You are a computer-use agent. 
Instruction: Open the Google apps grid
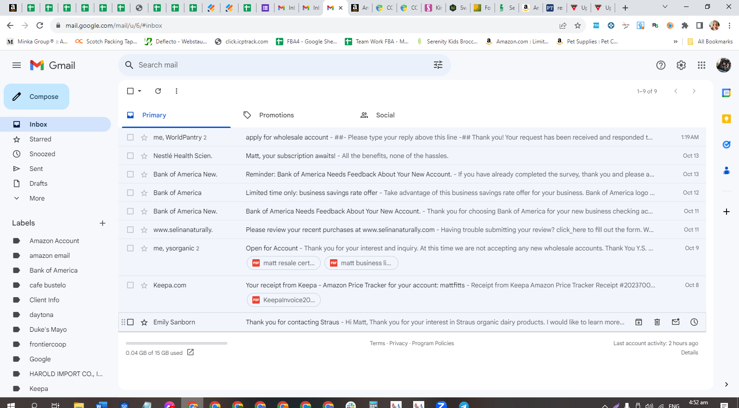(702, 65)
